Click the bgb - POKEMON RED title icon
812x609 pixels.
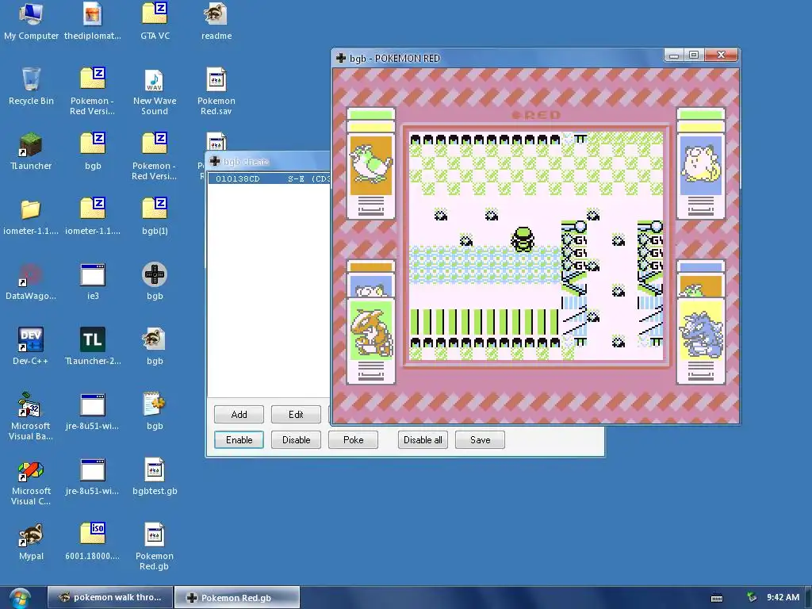click(x=341, y=58)
